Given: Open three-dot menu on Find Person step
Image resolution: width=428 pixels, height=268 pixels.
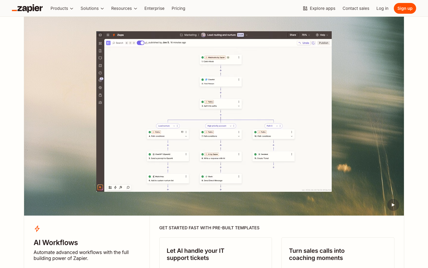Looking at the screenshot, I should point(239,80).
